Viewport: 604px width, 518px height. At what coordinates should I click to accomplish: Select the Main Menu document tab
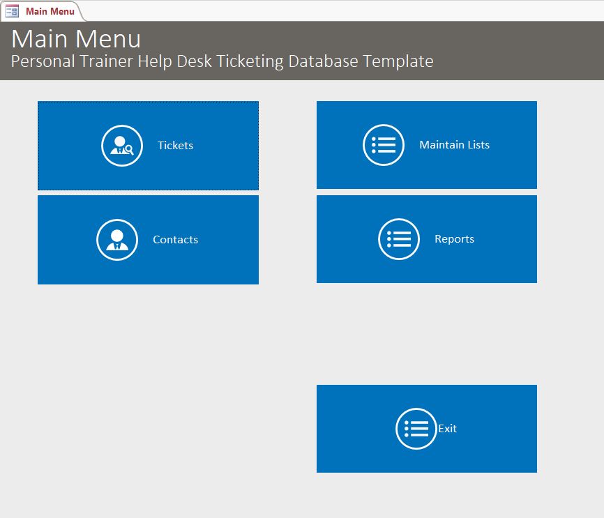pos(42,11)
